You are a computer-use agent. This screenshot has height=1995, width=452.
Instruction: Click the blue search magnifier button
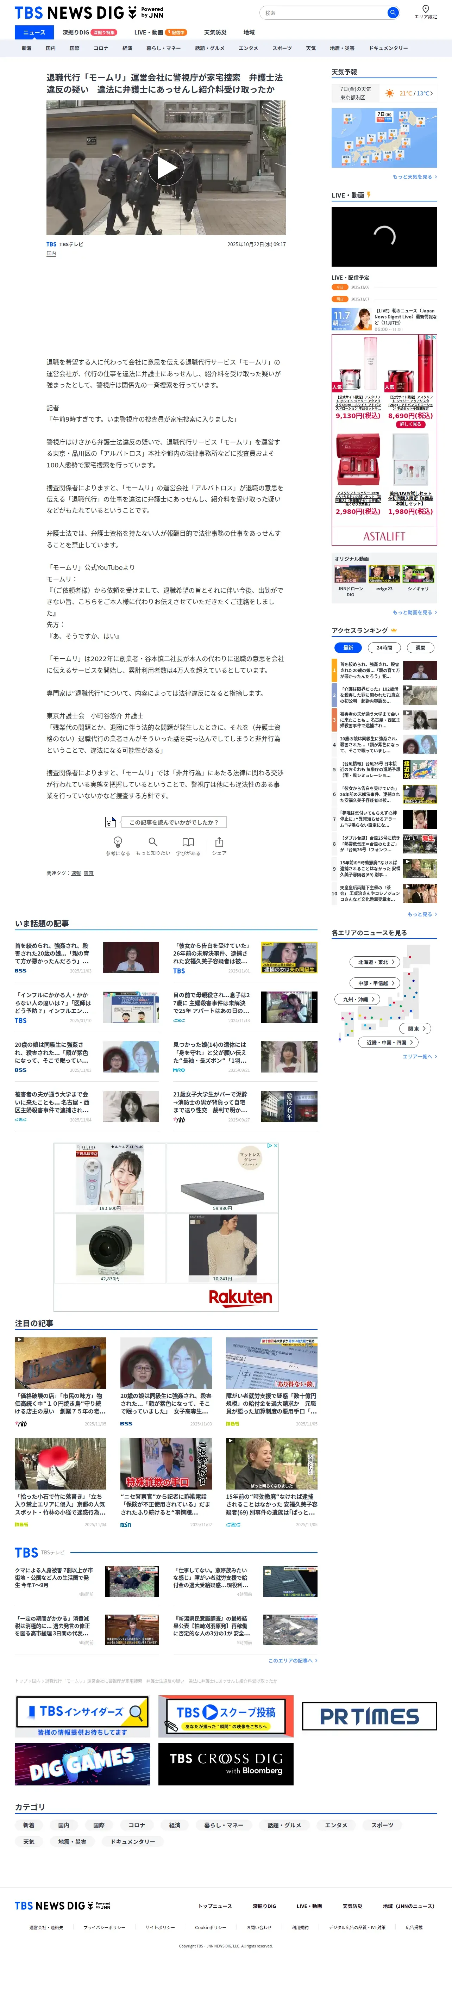[x=393, y=12]
